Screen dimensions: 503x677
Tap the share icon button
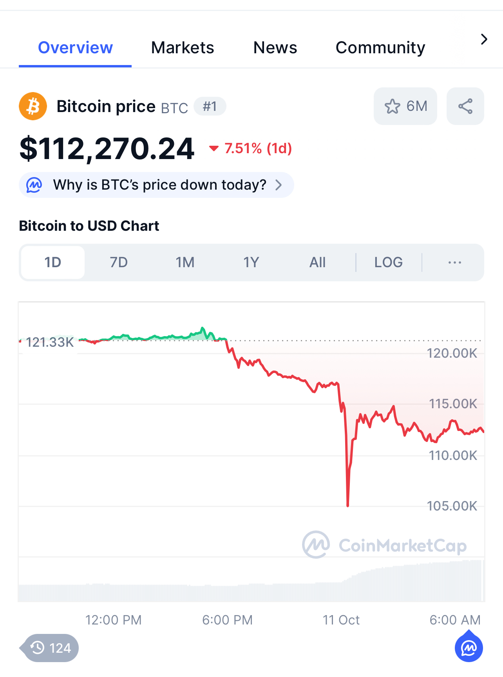465,106
